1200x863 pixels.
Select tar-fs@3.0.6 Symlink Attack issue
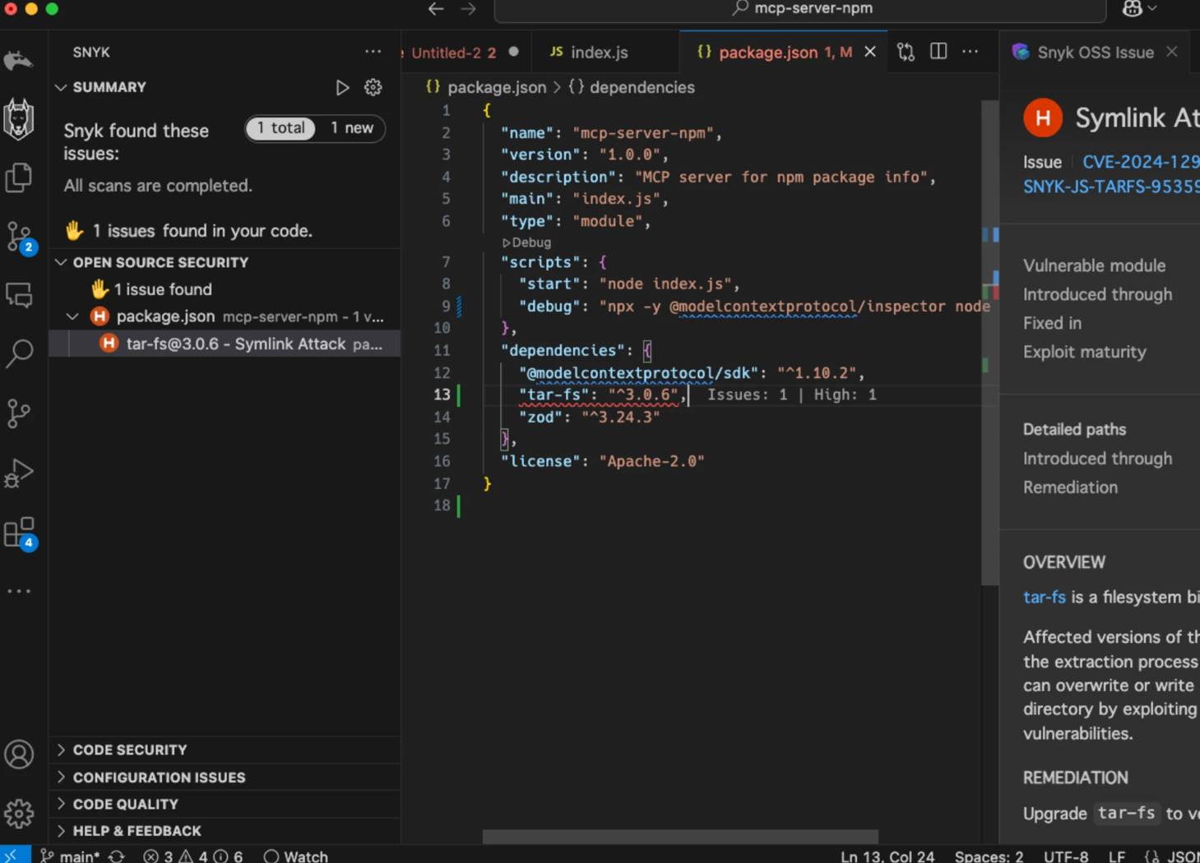tap(236, 344)
